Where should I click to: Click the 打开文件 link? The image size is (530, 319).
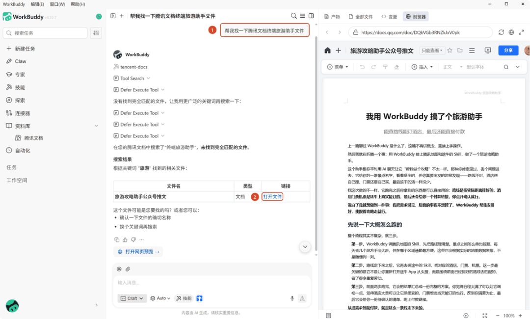pyautogui.click(x=272, y=197)
